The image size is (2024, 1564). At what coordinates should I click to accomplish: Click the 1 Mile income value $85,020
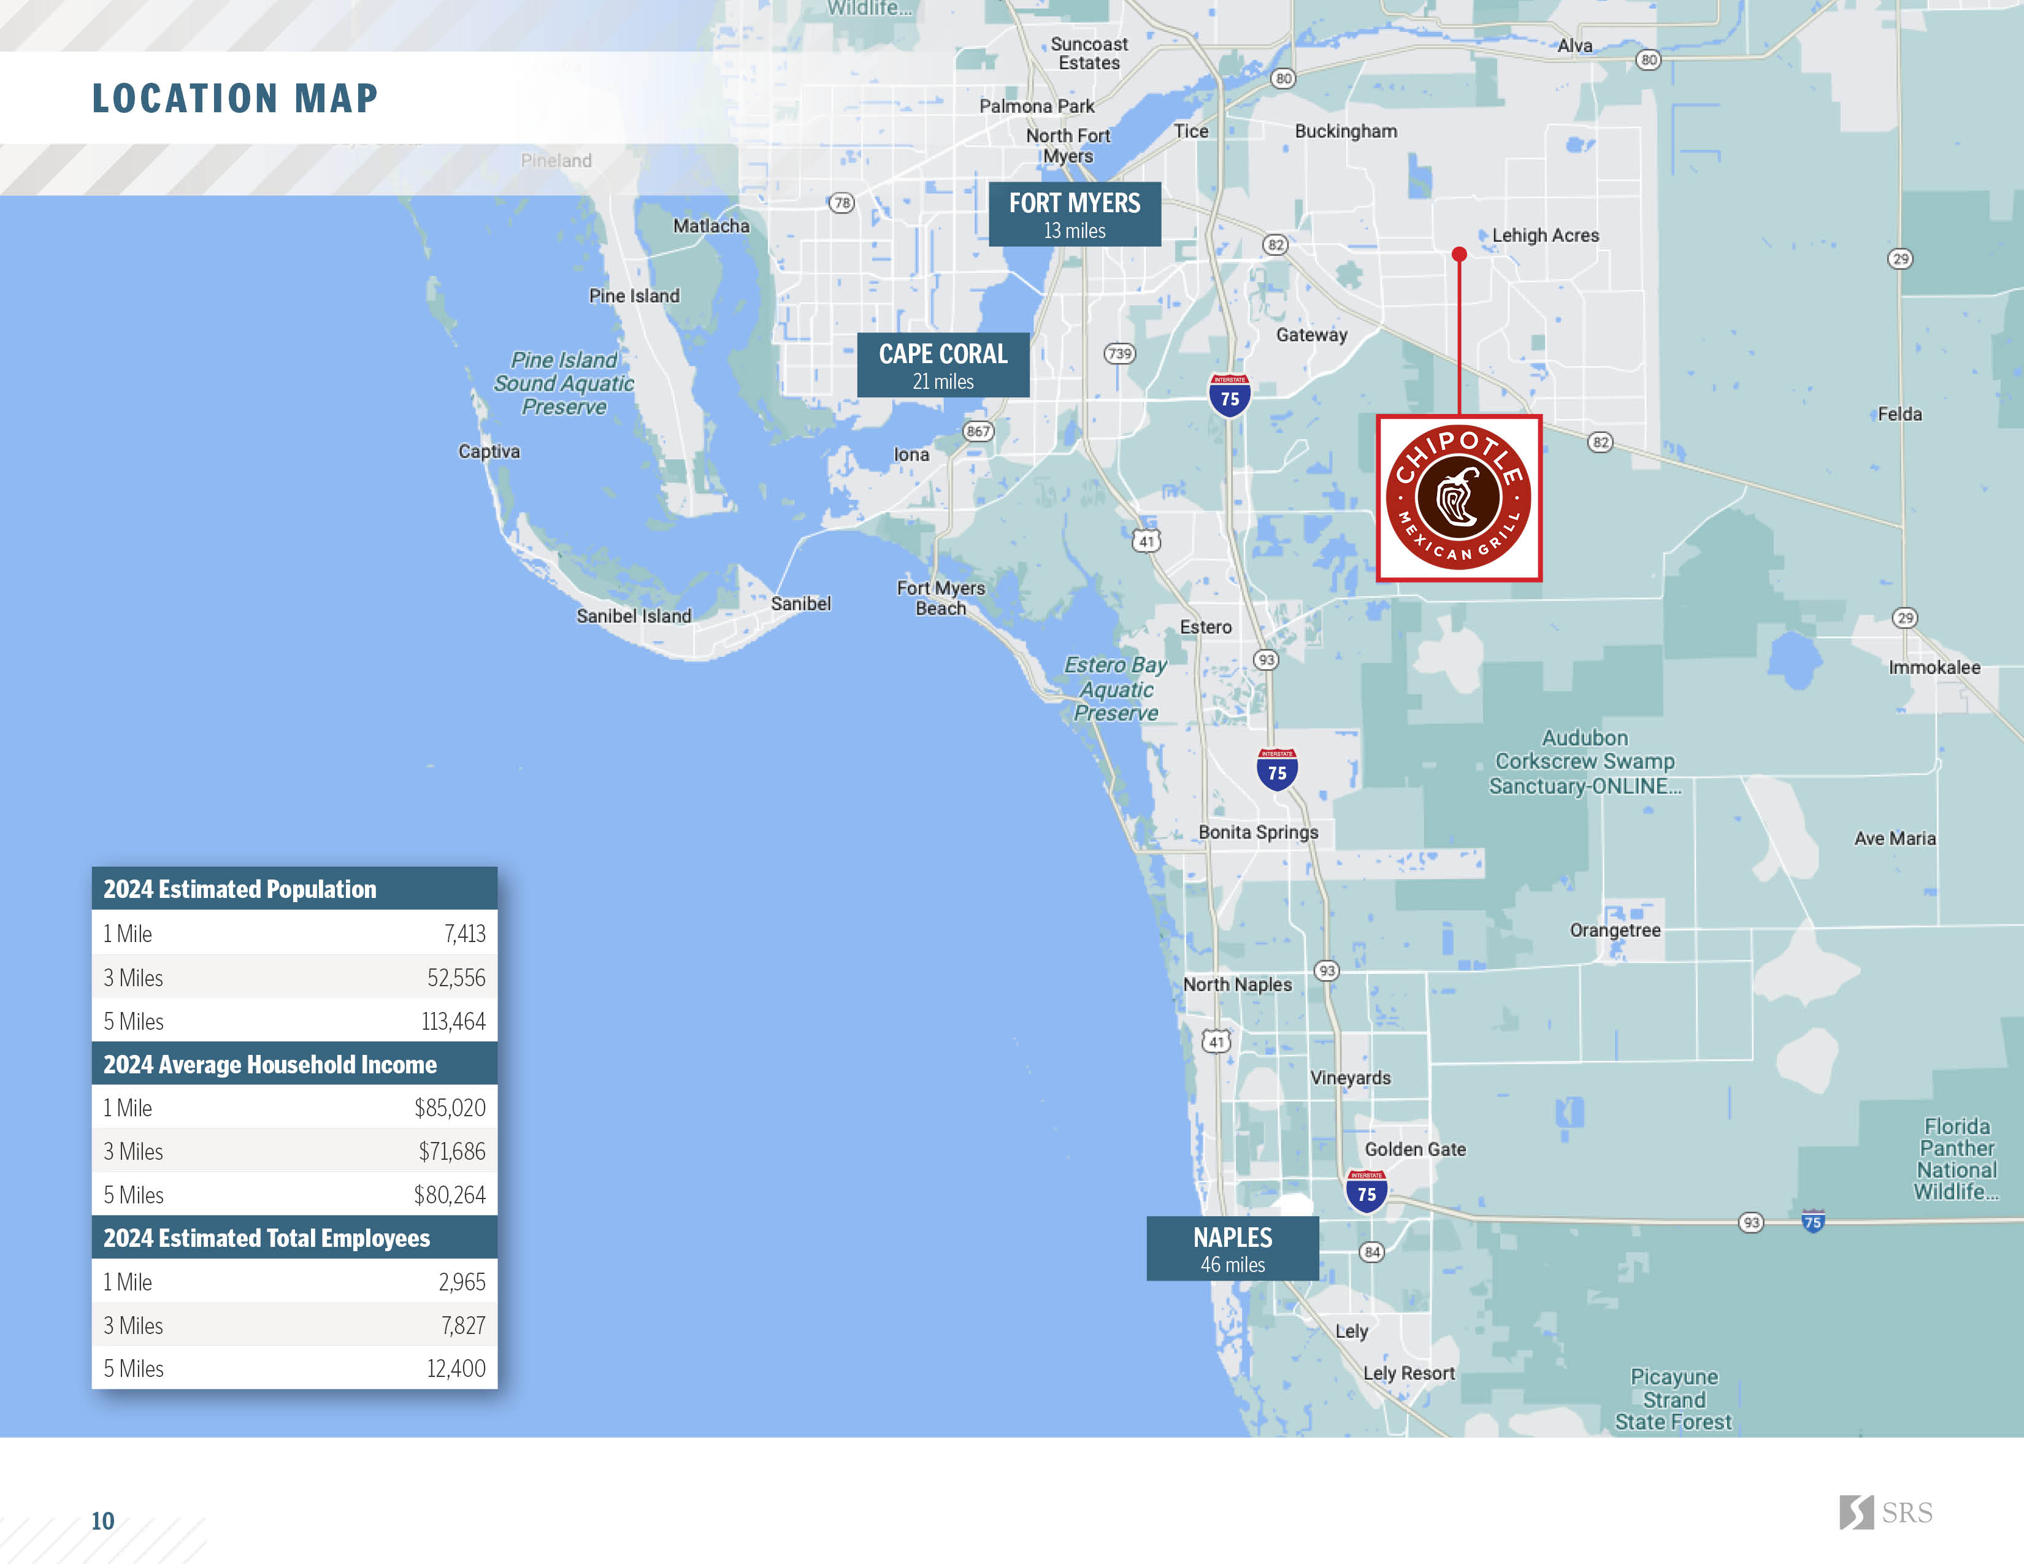tap(450, 1107)
